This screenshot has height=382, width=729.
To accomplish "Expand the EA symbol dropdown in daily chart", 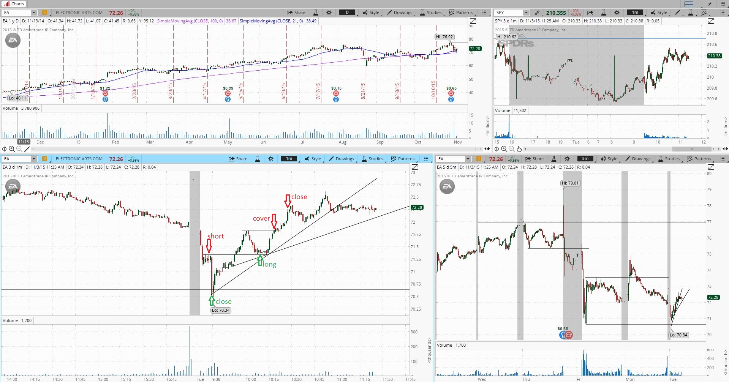I will coord(34,13).
